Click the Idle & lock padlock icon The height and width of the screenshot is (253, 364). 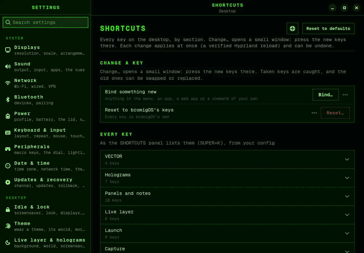pos(8,210)
